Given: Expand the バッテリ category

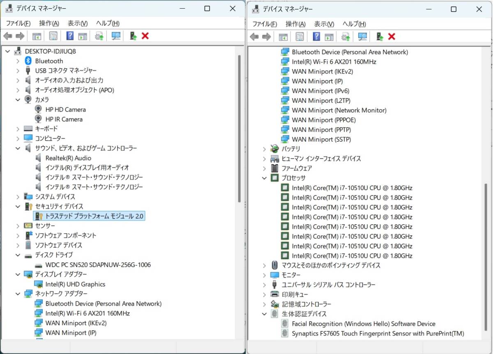Looking at the screenshot, I should click(264, 149).
